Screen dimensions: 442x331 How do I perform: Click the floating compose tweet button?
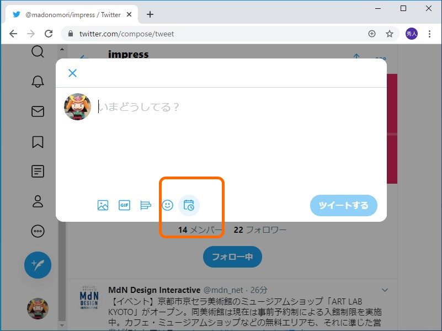tap(38, 265)
